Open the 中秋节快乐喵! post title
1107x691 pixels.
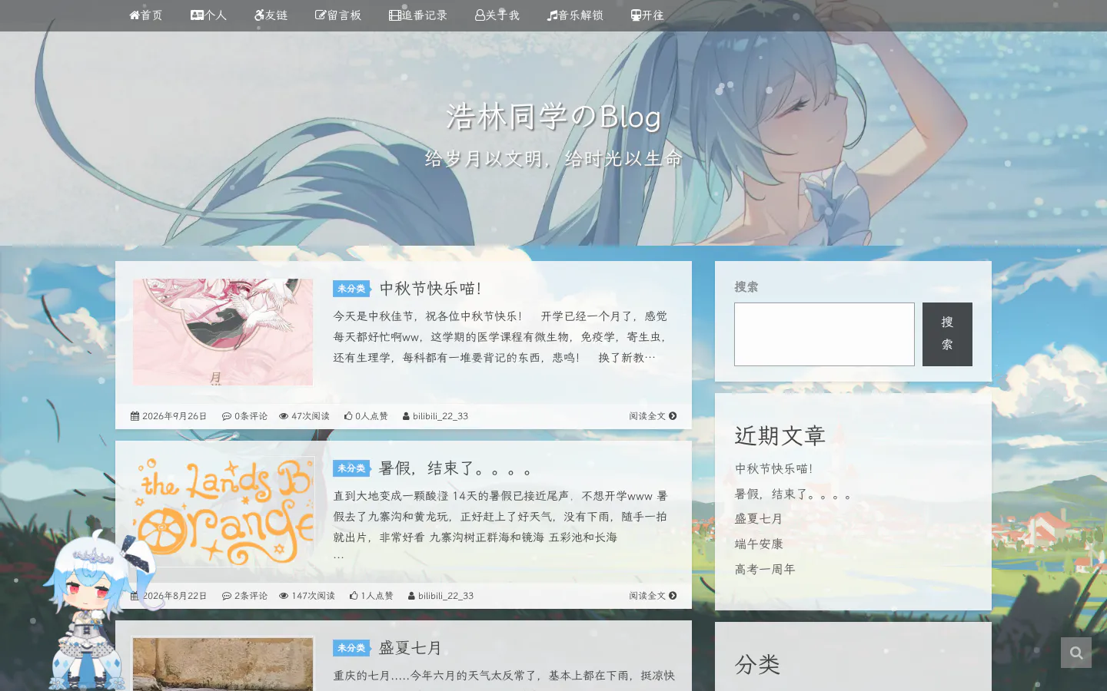[x=430, y=289]
